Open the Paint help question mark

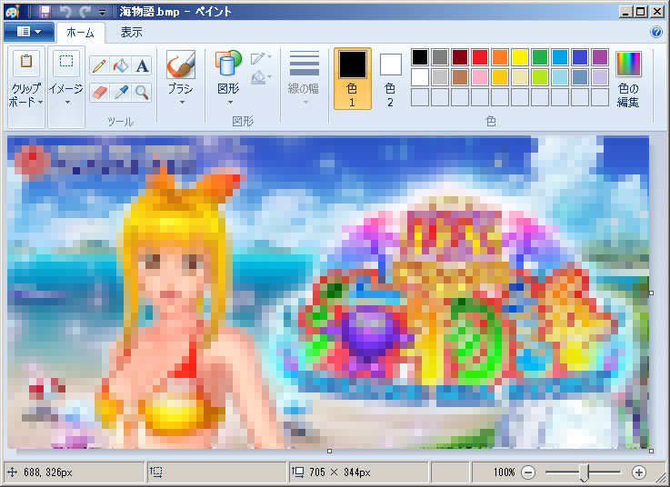[x=656, y=32]
